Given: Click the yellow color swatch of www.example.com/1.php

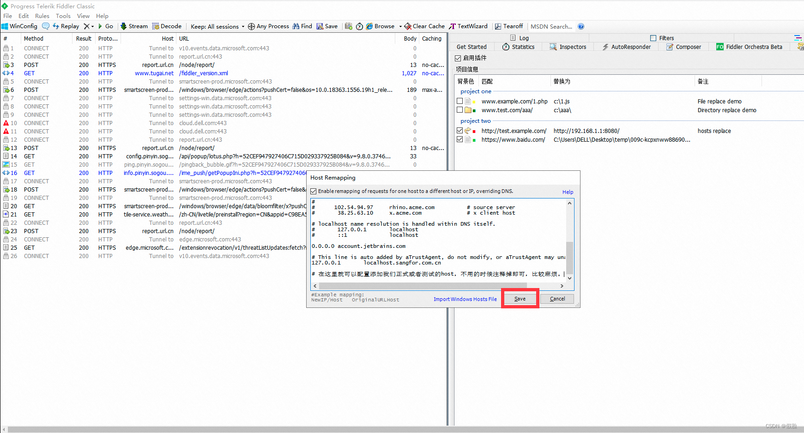Looking at the screenshot, I should [x=474, y=102].
